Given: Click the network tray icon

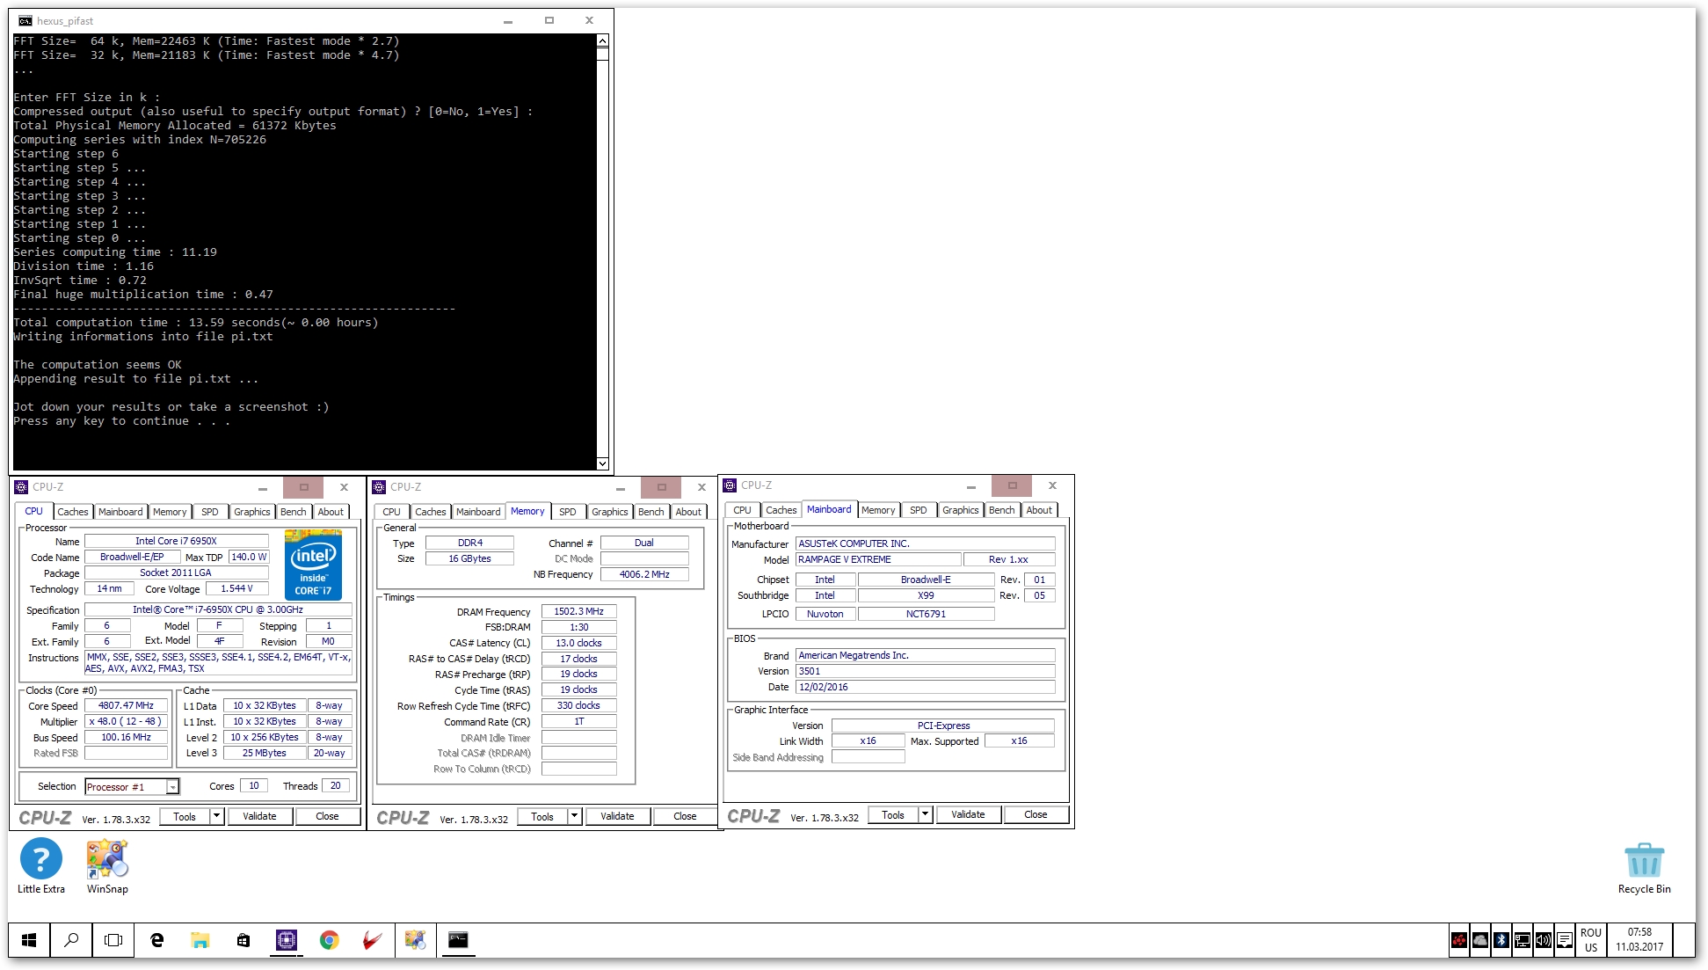Looking at the screenshot, I should click(x=1523, y=940).
